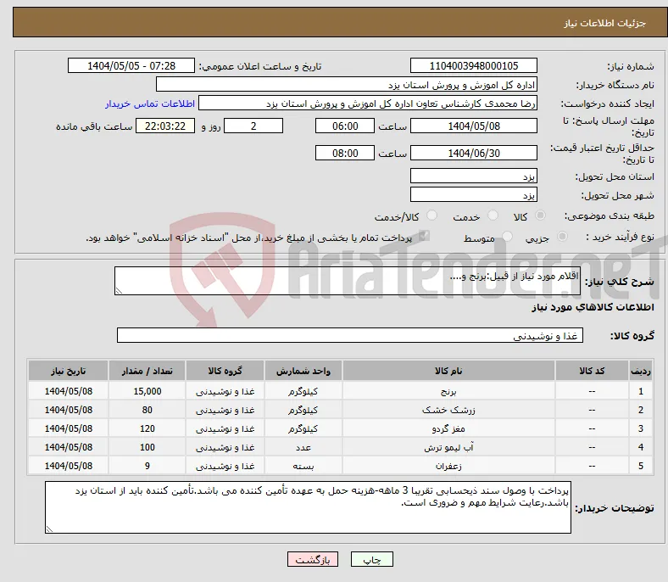Click the delivery city field یزد
Image resolution: width=668 pixels, height=582 pixels.
(473, 194)
